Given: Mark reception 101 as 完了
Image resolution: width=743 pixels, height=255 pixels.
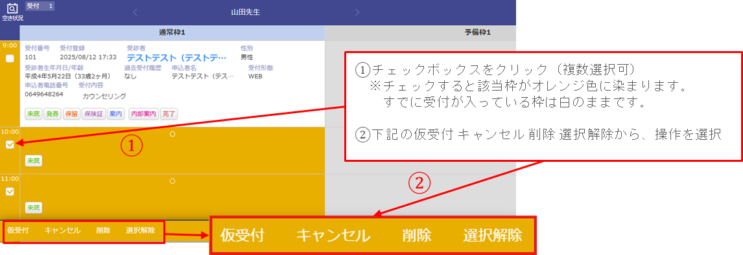Looking at the screenshot, I should point(169,114).
